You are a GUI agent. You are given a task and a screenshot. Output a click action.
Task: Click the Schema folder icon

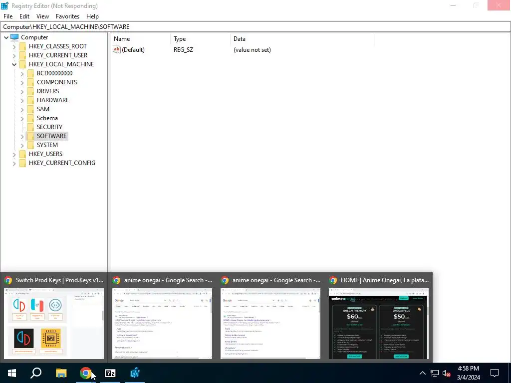point(30,118)
